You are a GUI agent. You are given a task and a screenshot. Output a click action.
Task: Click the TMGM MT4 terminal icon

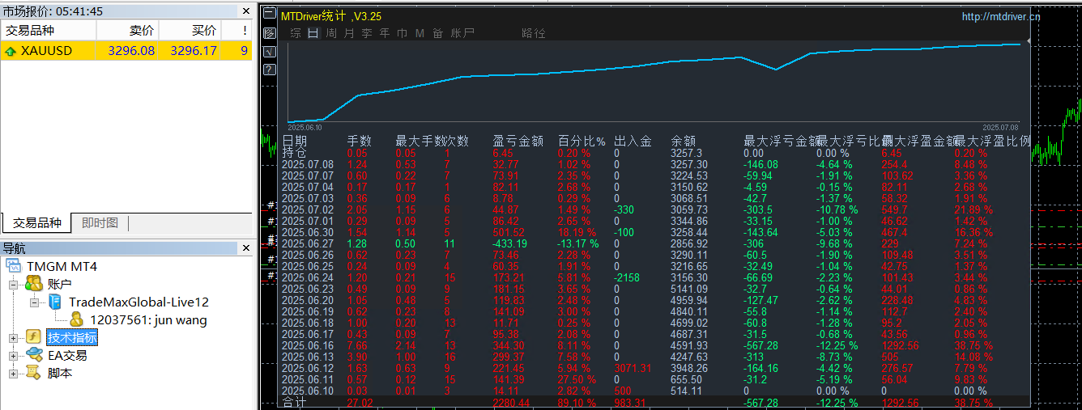coord(14,266)
